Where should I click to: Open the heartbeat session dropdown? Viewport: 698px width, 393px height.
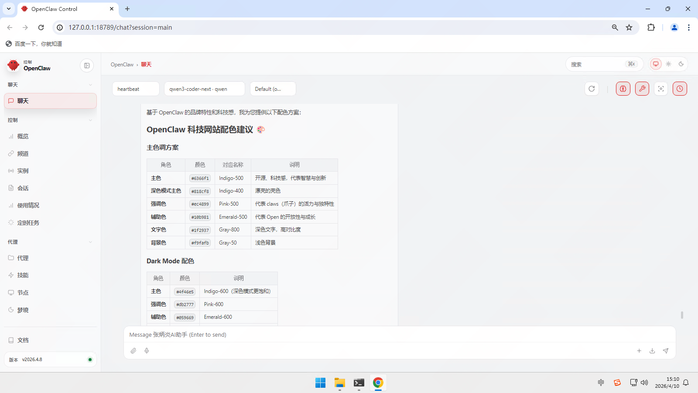click(x=136, y=89)
